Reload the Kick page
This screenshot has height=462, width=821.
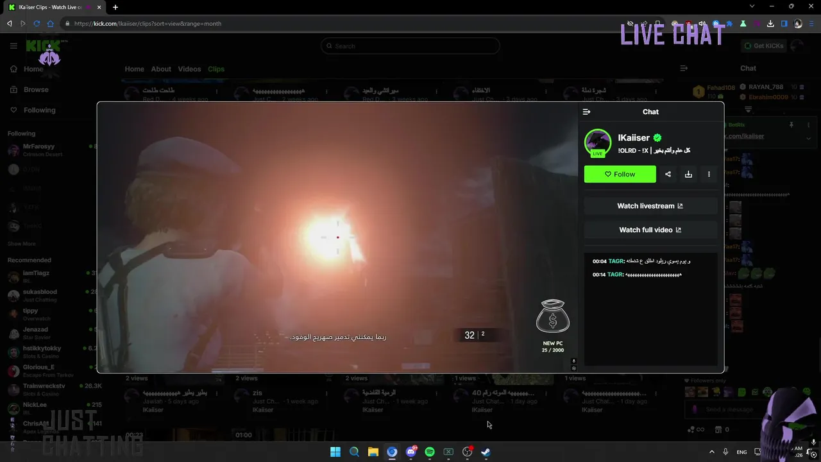37,24
